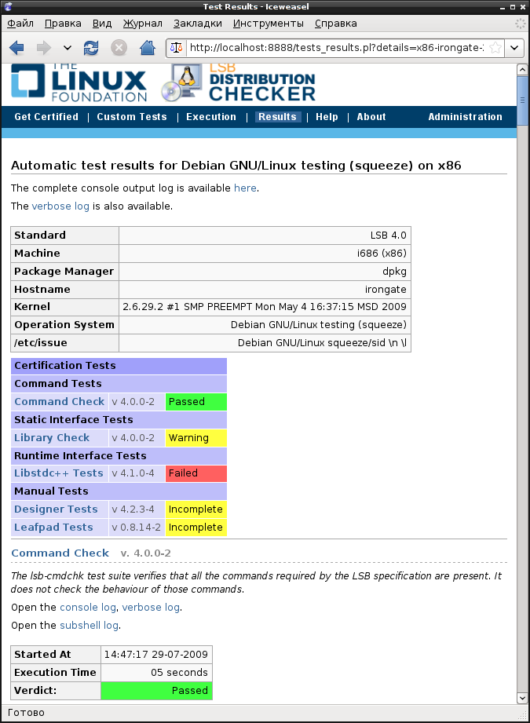Click the Linux Foundation logo
Viewport: 530px width, 723px height.
[x=79, y=82]
